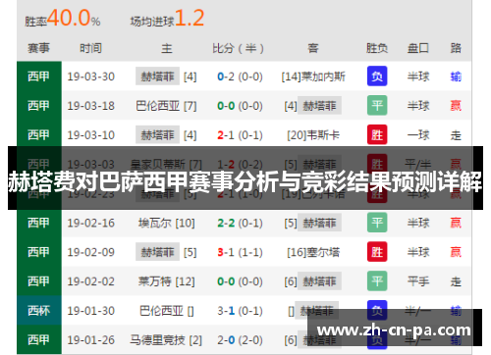The height and width of the screenshot is (355, 491).
Task: Open home team 莱万特 [12]
Action: tap(166, 281)
